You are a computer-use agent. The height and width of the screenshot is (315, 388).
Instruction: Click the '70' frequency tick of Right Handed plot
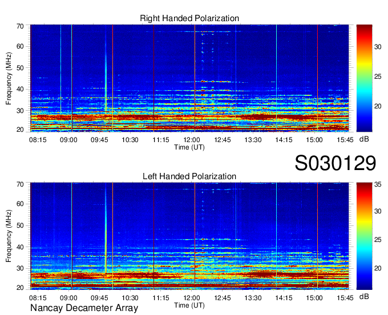pos(20,26)
